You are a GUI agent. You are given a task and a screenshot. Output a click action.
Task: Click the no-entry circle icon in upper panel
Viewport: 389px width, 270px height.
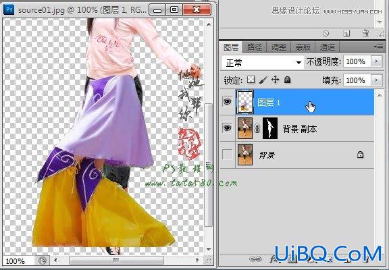tap(326, 33)
